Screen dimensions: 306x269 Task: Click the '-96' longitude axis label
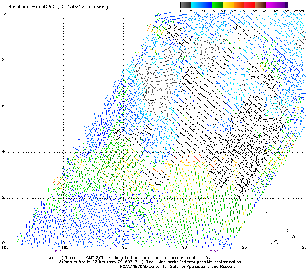click(x=183, y=247)
